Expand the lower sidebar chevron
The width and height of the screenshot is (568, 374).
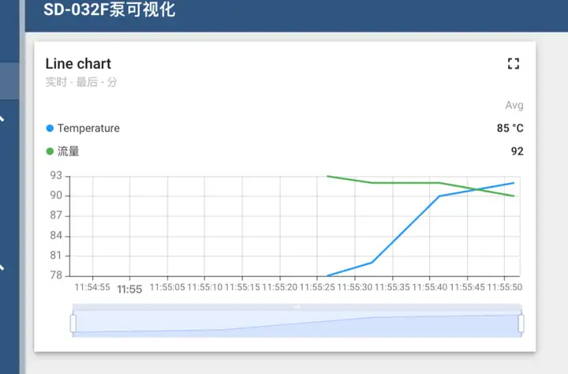coord(2,267)
